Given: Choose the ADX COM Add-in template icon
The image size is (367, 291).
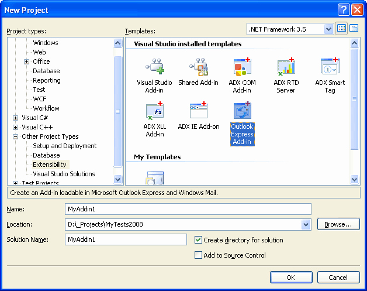Looking at the screenshot, I should tap(243, 67).
